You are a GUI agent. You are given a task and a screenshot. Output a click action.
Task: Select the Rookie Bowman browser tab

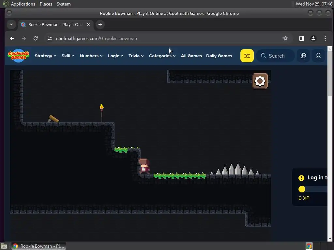point(55,24)
